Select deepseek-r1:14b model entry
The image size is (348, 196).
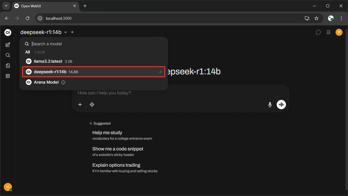(x=94, y=72)
